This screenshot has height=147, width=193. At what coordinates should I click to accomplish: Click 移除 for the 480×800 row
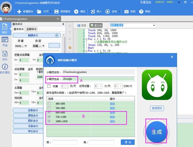(x=112, y=104)
